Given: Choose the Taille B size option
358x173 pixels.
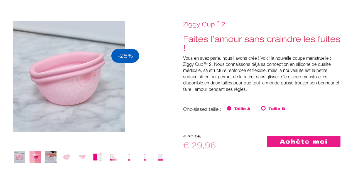Looking at the screenshot, I should [263, 108].
